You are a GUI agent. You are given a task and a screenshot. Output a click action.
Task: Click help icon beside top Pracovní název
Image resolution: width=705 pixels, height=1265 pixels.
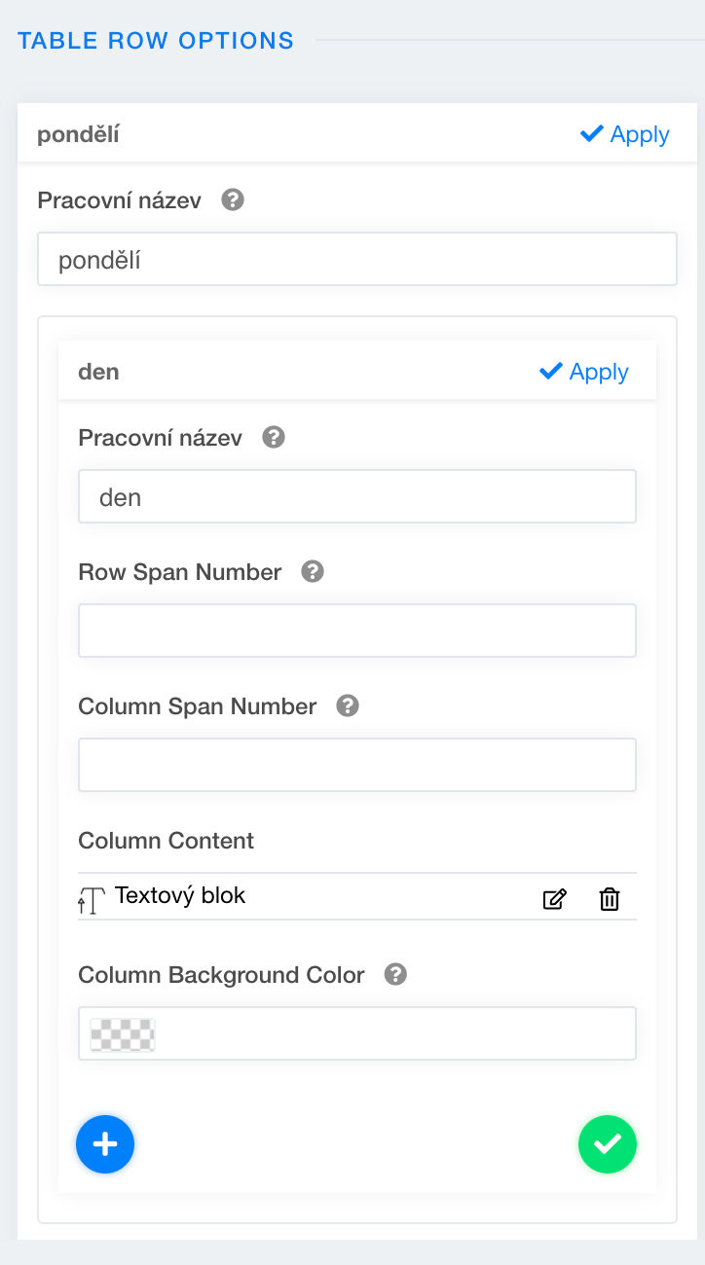[x=233, y=200]
